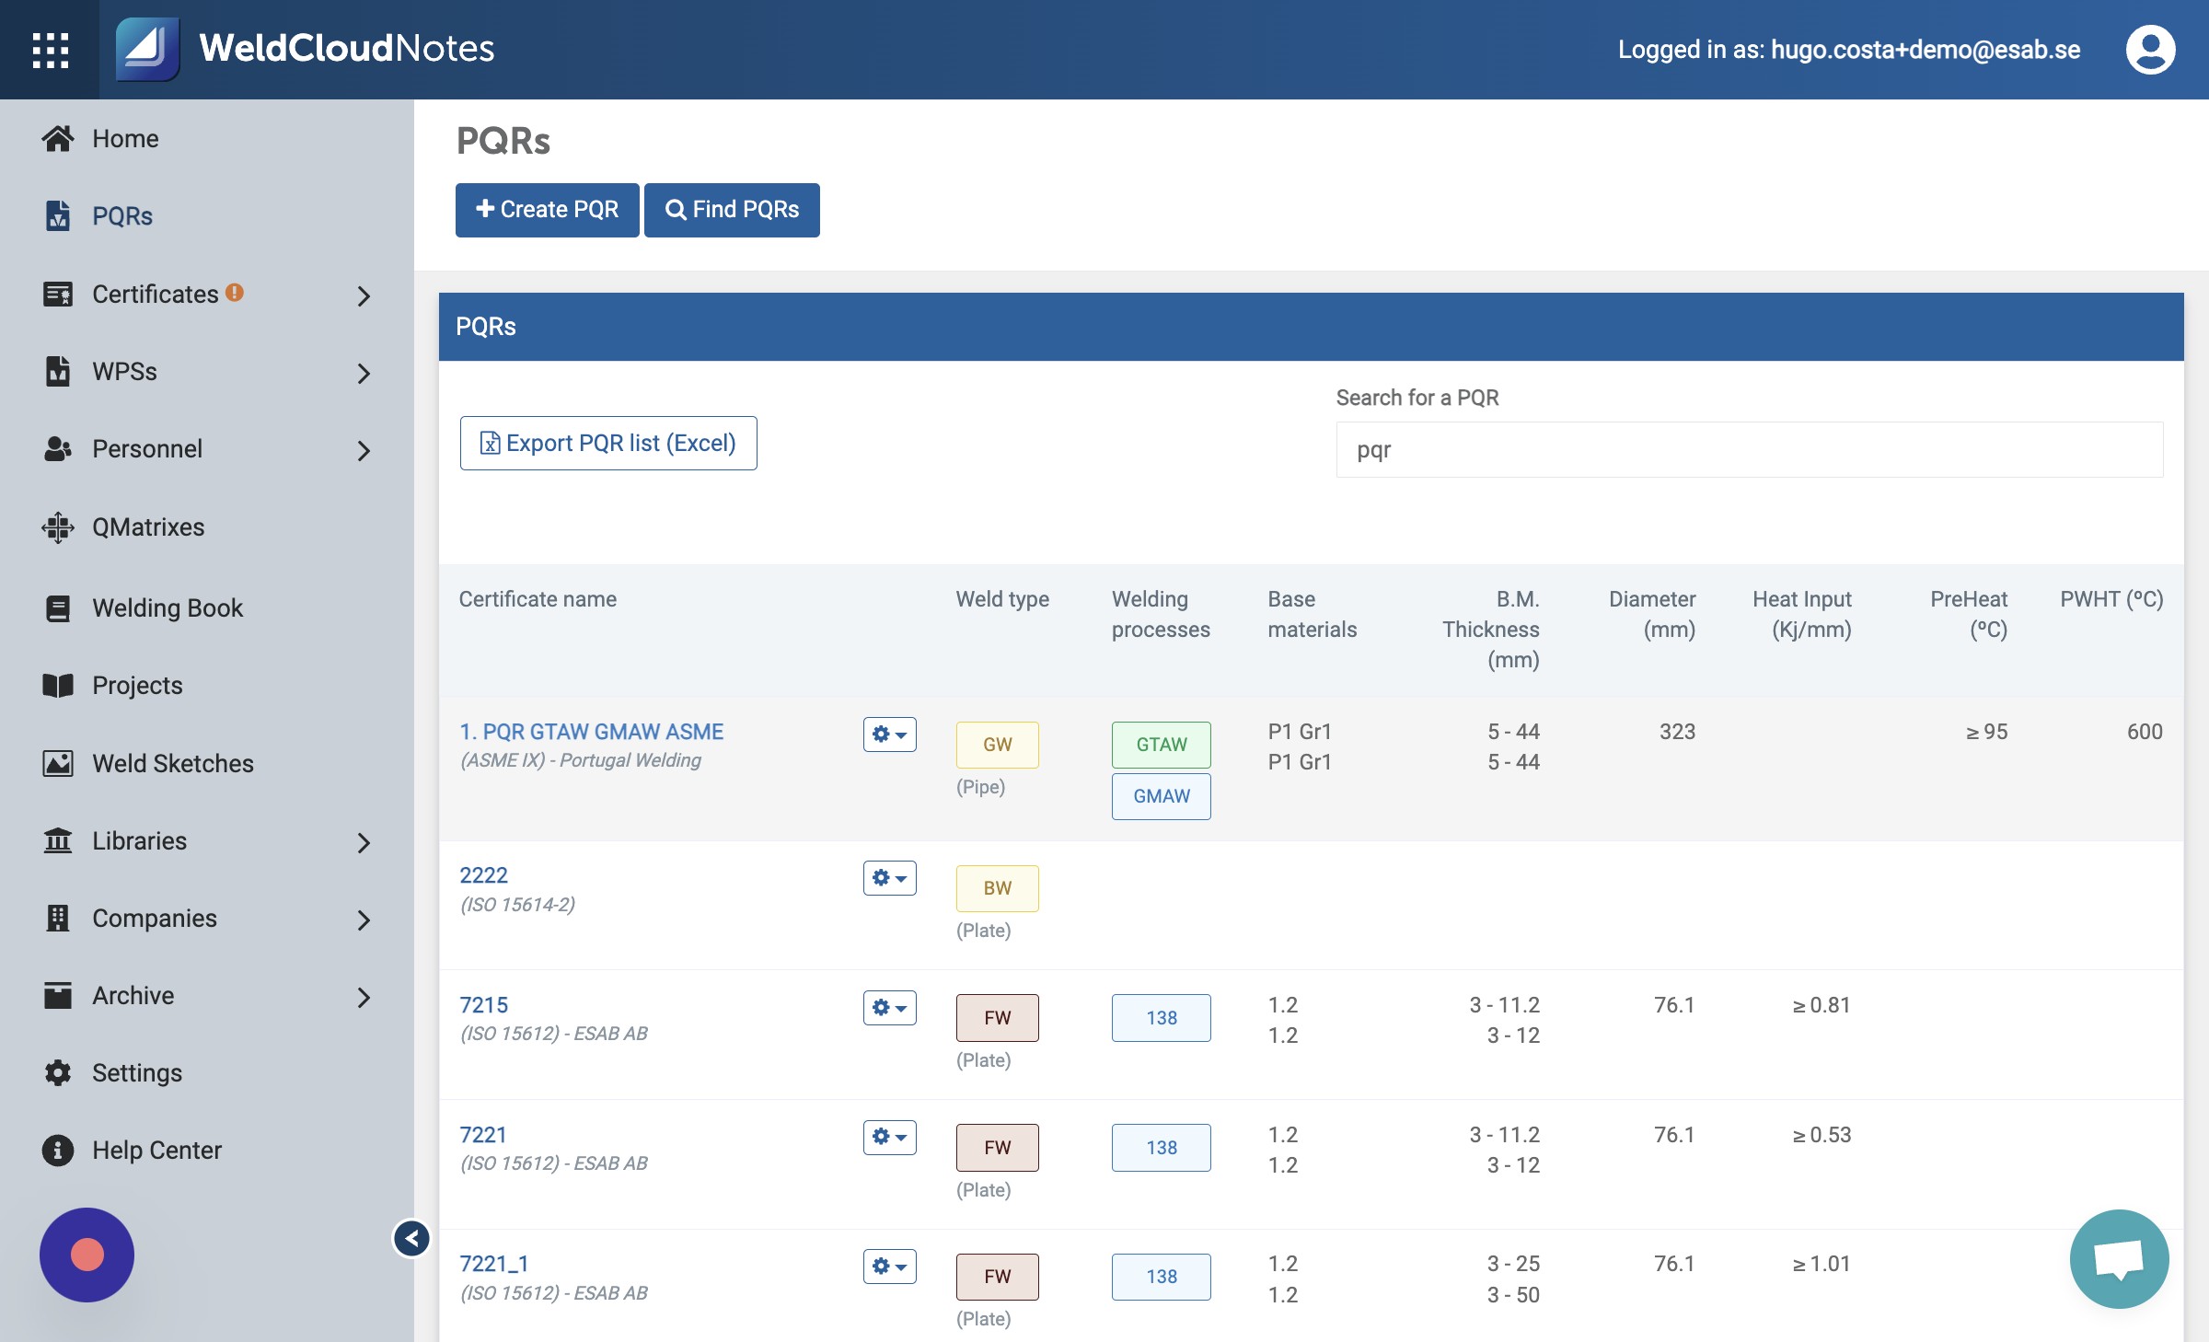Image resolution: width=2209 pixels, height=1342 pixels.
Task: Click the GW weld type badge
Action: (x=997, y=745)
